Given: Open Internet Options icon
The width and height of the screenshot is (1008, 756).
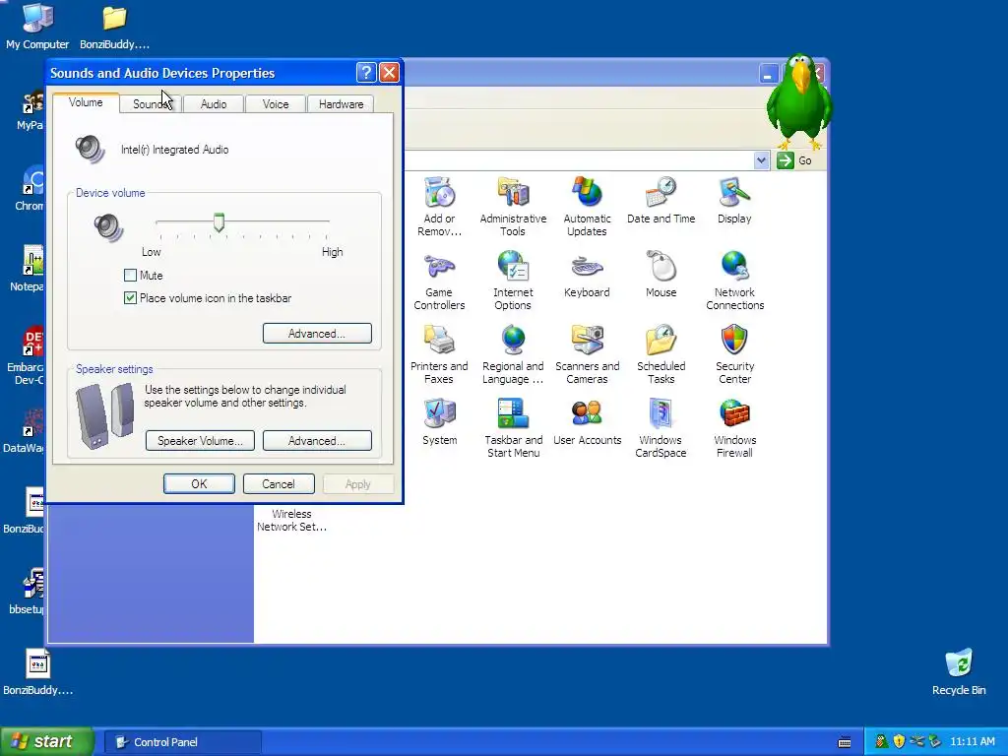Looking at the screenshot, I should click(513, 281).
